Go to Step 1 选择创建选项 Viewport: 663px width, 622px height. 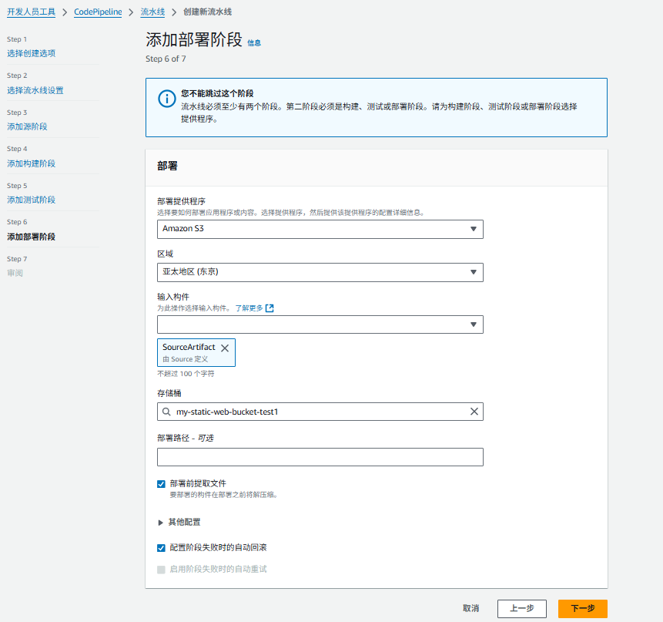pos(32,53)
